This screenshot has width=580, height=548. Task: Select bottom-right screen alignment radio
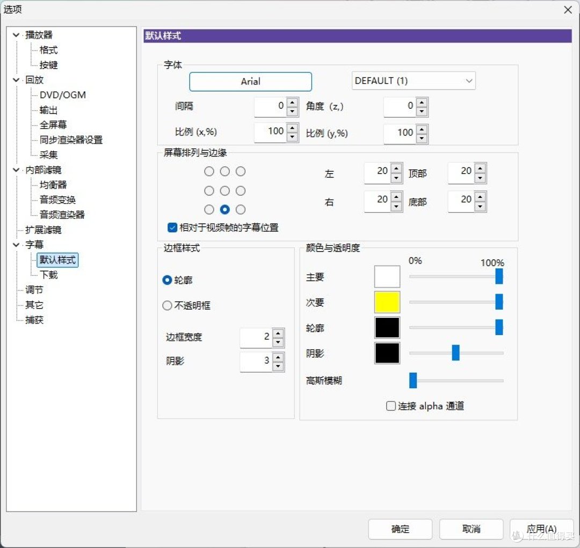click(241, 210)
